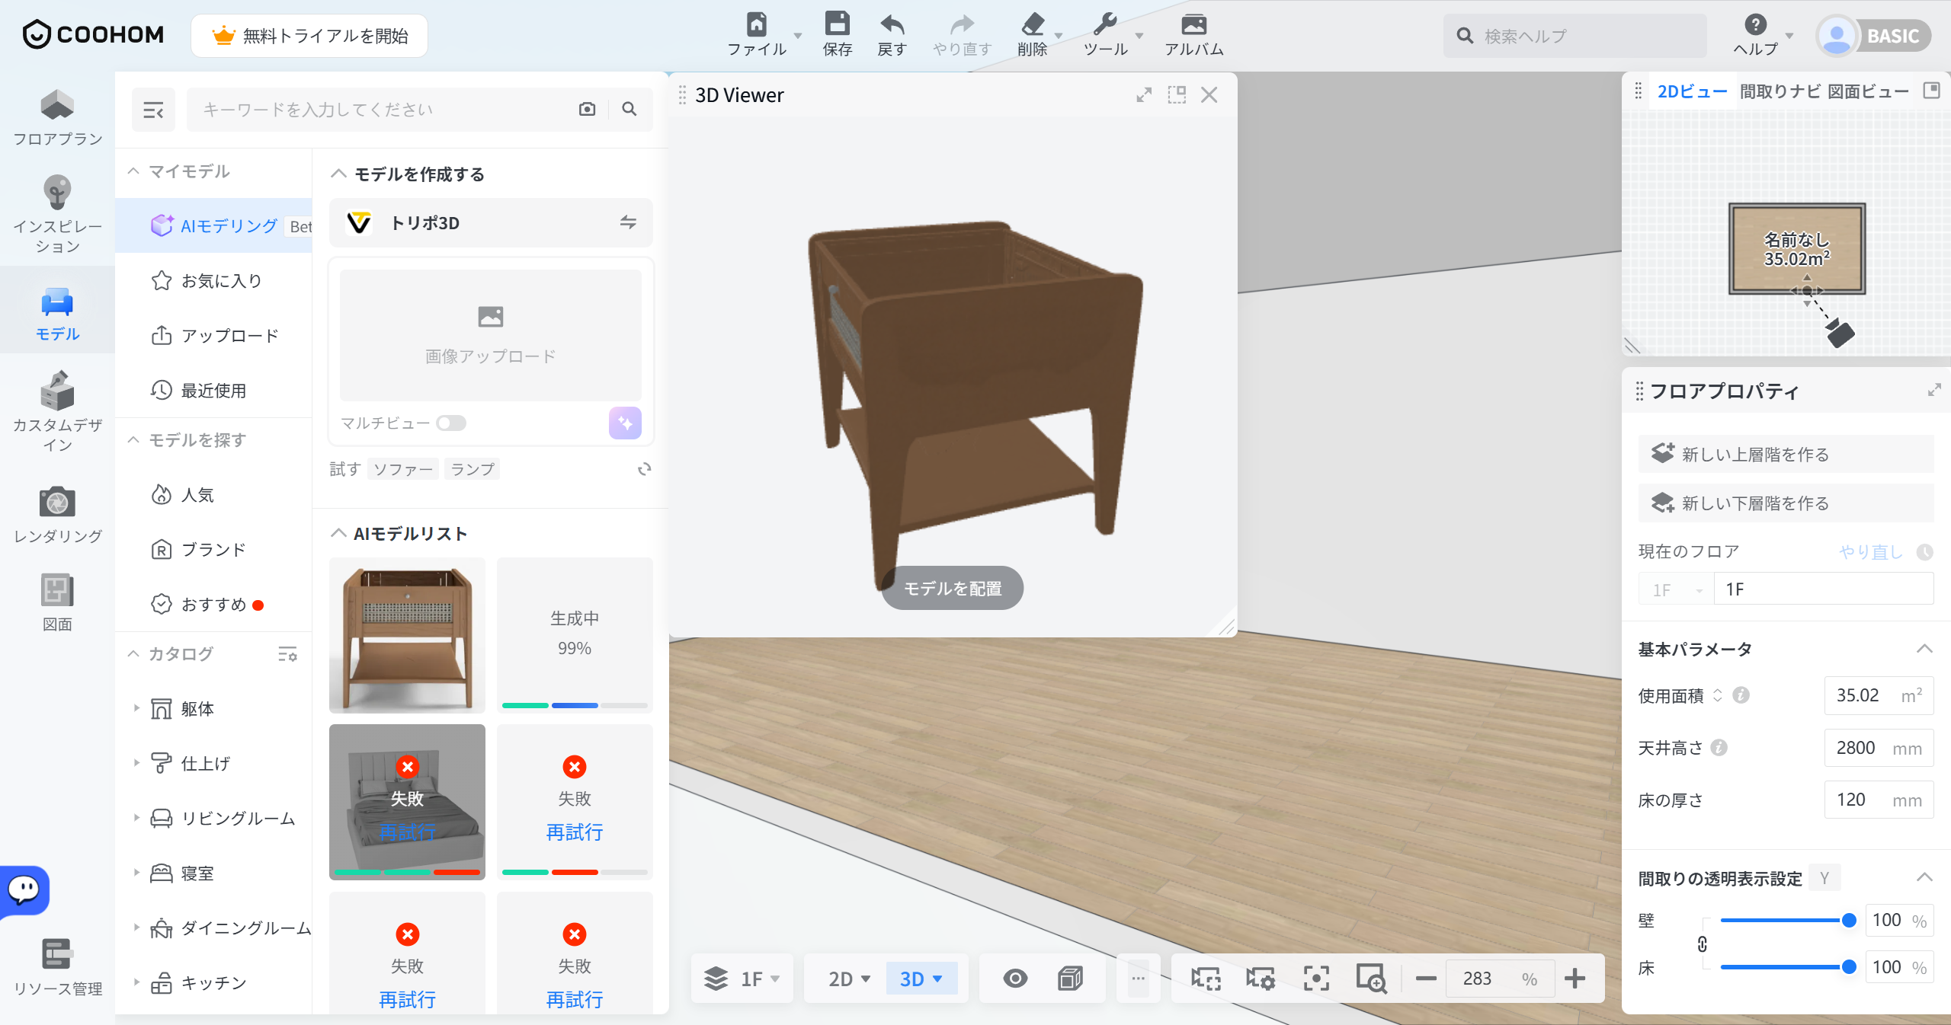Click 新しい下層階を作る button

point(1786,503)
